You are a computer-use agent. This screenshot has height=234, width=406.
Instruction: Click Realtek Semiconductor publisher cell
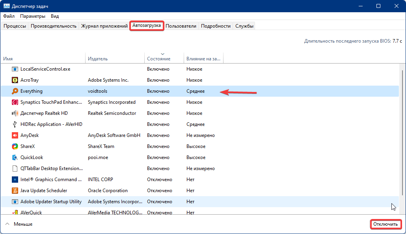click(x=112, y=113)
